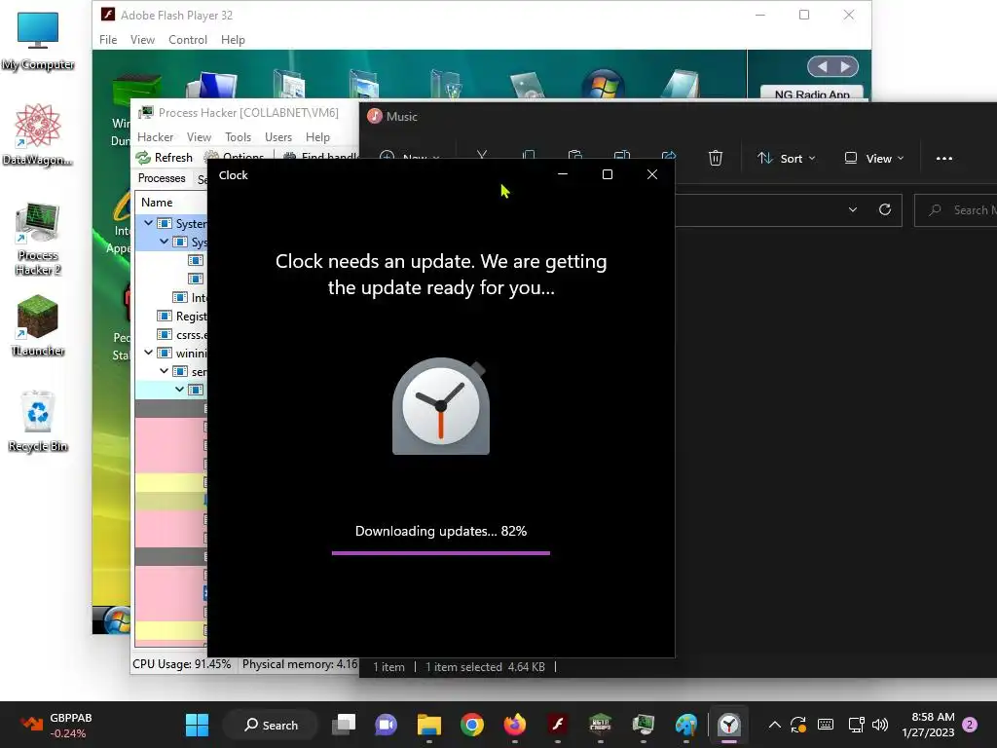997x748 pixels.
Task: Open the See more ellipsis menu in Music window
Action: 944,159
